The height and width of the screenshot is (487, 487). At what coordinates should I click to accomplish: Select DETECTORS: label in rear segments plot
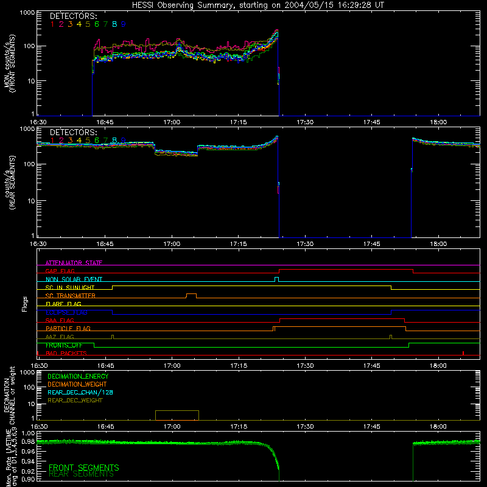[73, 132]
